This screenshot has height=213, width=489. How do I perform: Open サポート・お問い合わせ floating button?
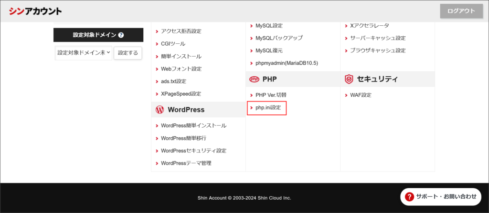[x=440, y=196]
